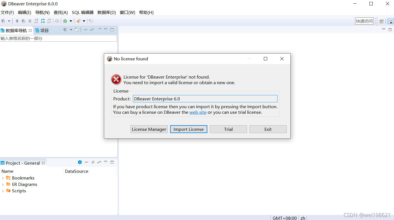Click the SQL Editor script icon

click(x=36, y=21)
